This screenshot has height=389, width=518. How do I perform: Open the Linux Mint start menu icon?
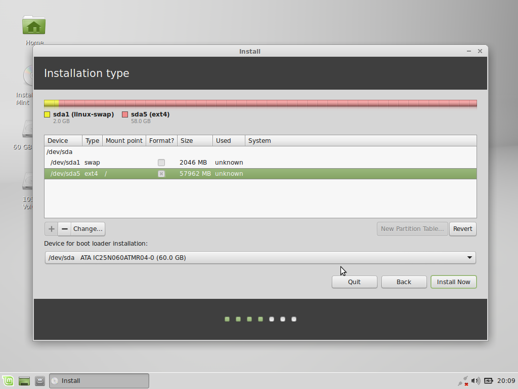tap(8, 381)
